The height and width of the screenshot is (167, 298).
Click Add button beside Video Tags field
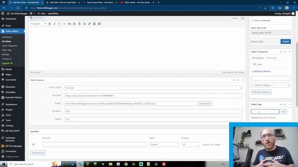tap(283, 112)
